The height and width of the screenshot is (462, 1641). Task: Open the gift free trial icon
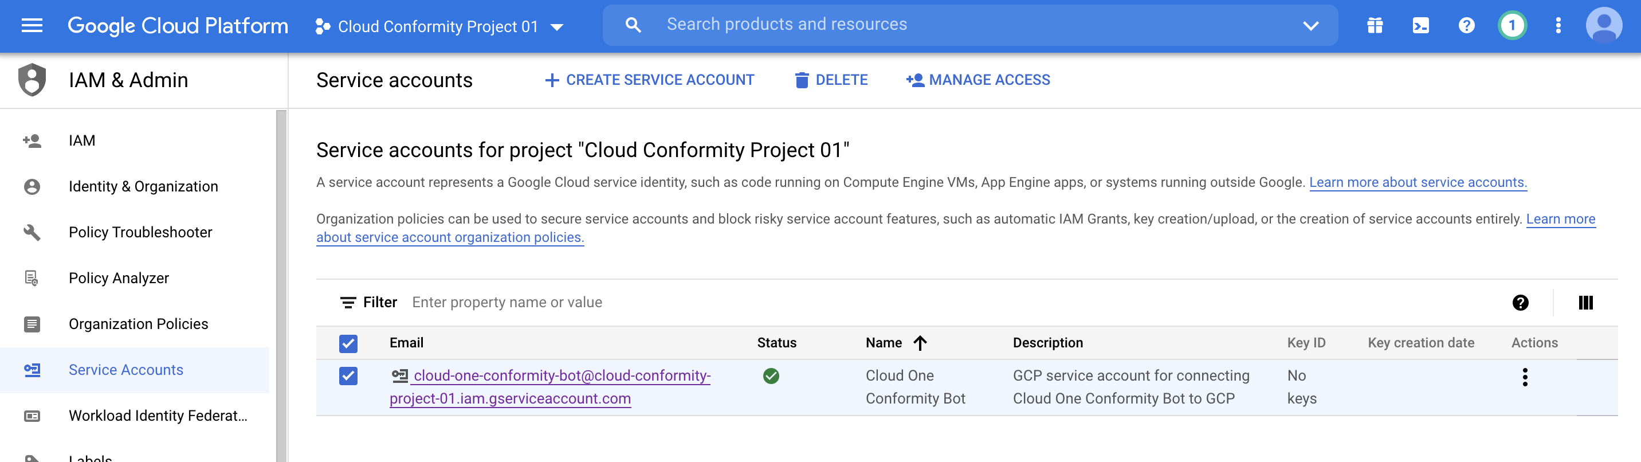(x=1375, y=25)
